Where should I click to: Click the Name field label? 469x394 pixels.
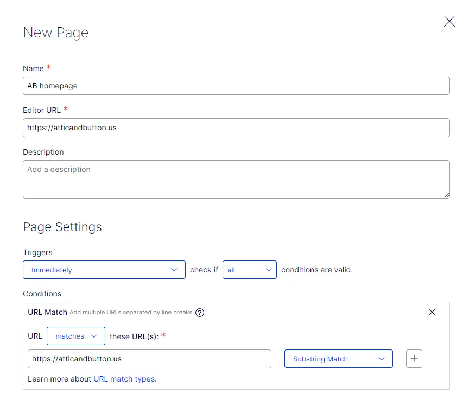click(33, 68)
